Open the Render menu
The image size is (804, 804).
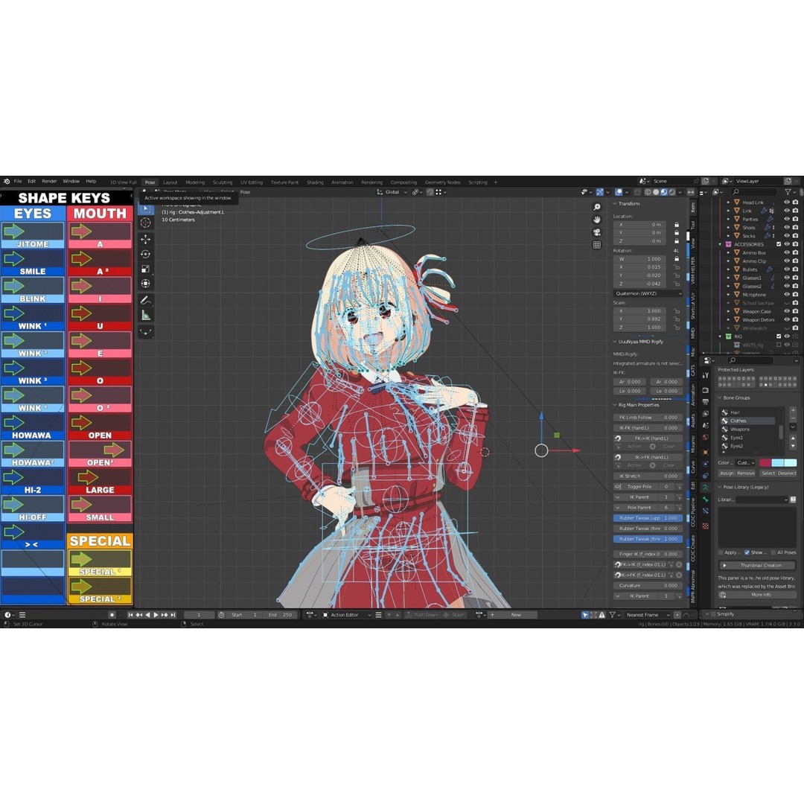pyautogui.click(x=49, y=181)
